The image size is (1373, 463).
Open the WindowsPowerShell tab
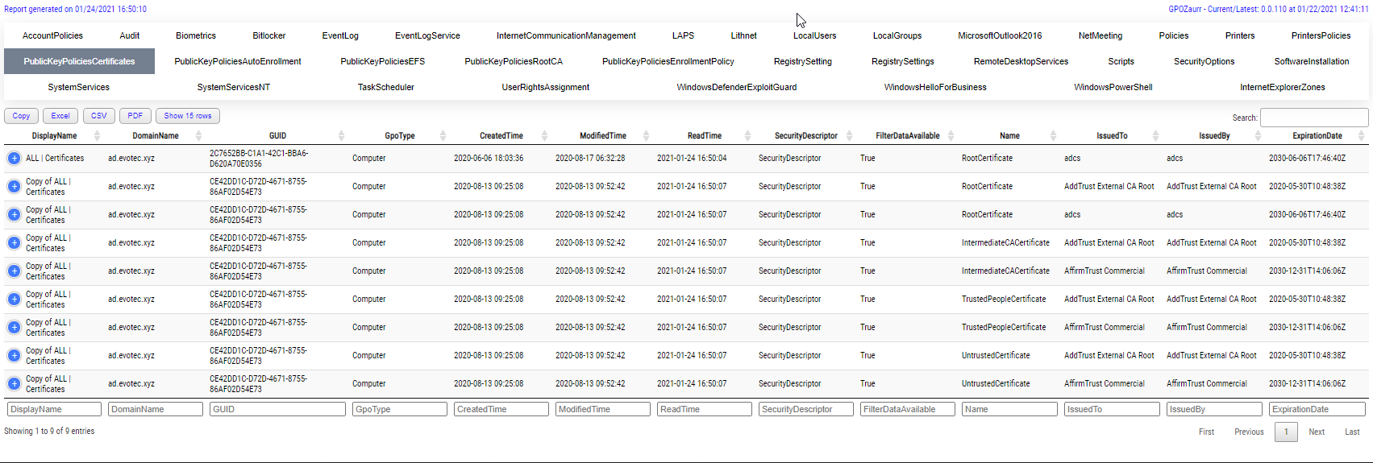pos(1113,87)
